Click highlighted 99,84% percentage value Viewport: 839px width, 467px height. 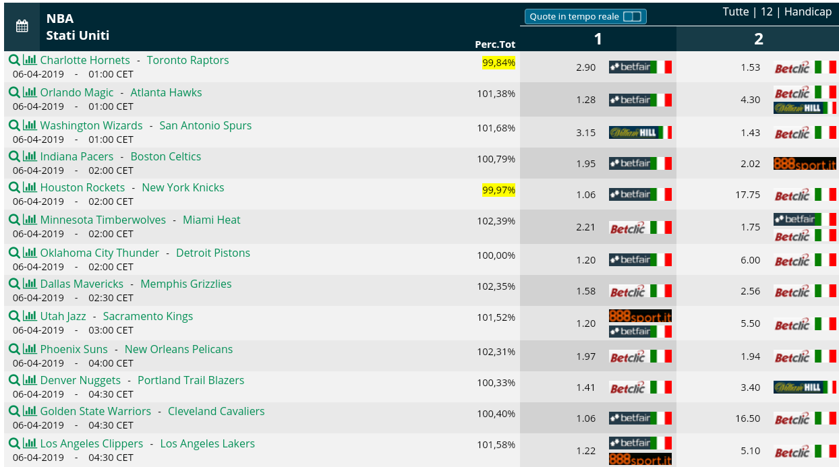pos(498,63)
